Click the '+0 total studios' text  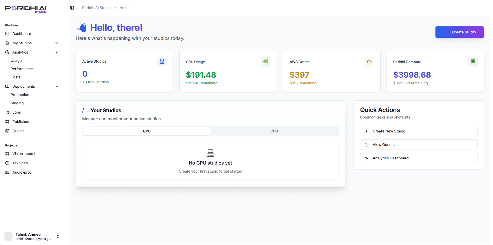point(95,82)
